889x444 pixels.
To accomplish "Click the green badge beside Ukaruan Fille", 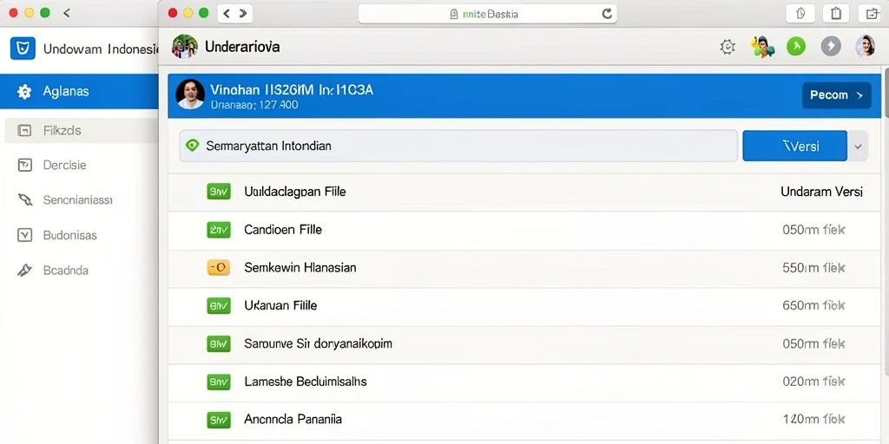I will [219, 306].
